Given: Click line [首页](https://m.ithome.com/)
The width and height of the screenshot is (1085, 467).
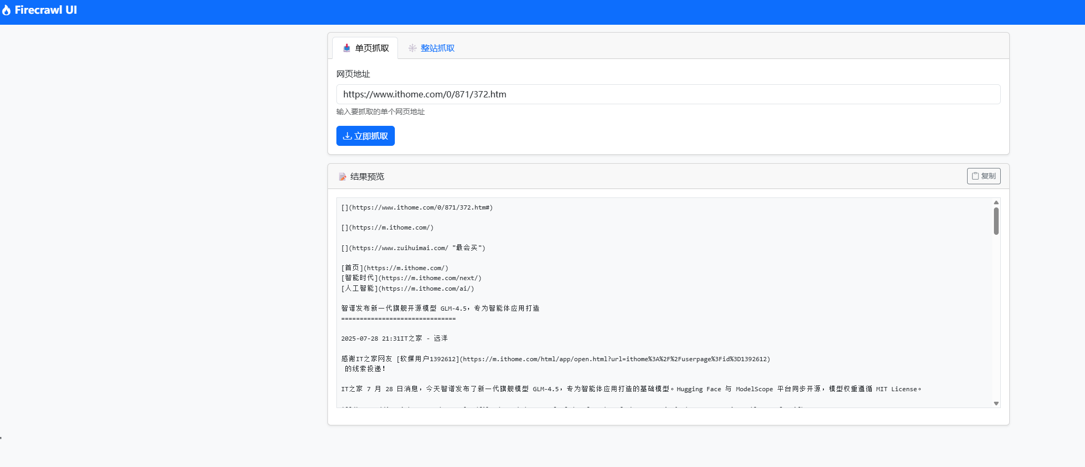Looking at the screenshot, I should click(395, 268).
